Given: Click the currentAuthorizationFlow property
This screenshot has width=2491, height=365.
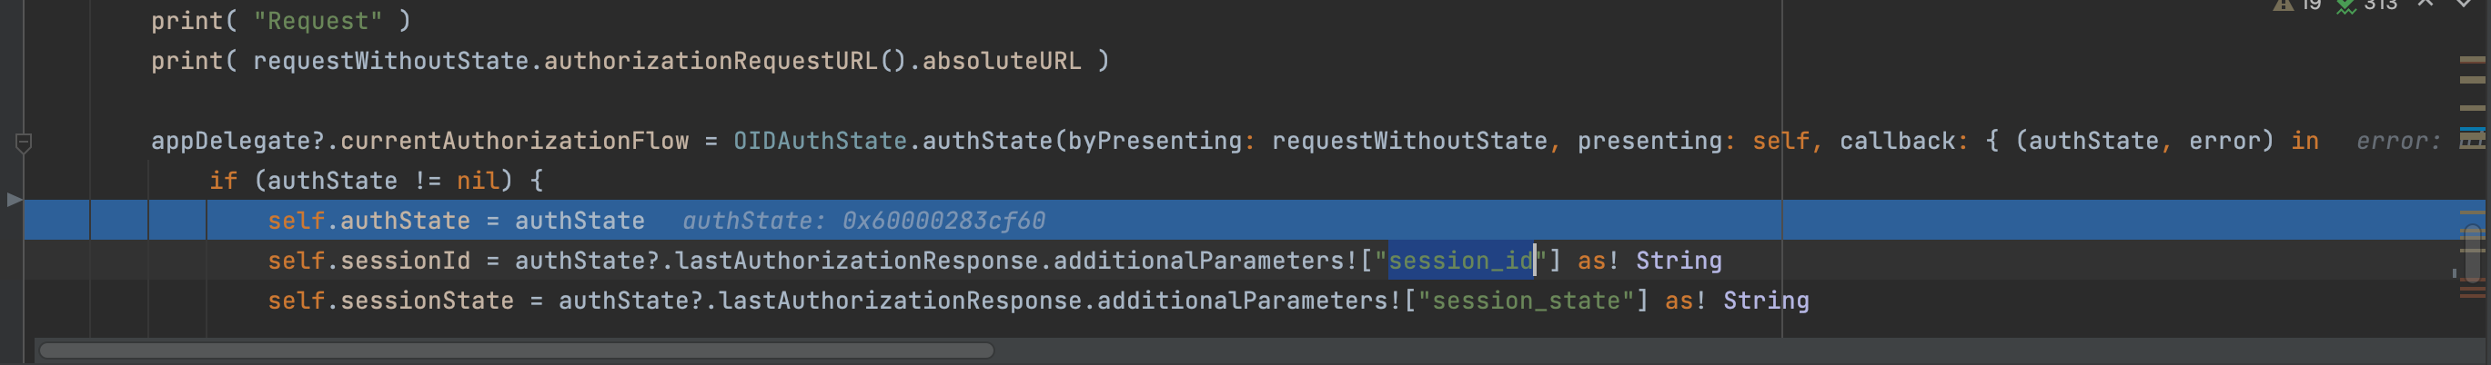Looking at the screenshot, I should pos(514,141).
